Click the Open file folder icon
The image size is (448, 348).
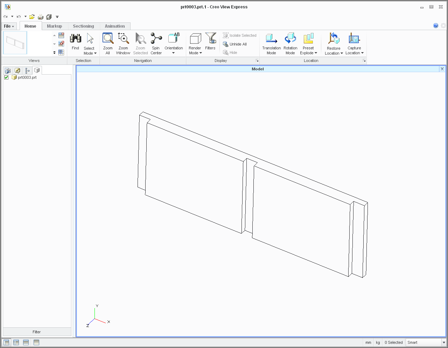(x=32, y=16)
